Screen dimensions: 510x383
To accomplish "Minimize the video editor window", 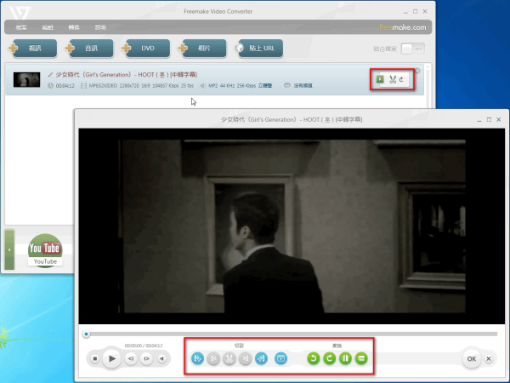I will pos(479,120).
